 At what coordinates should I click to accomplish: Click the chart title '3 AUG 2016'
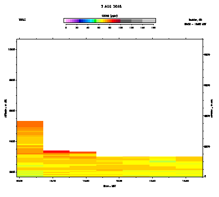pyautogui.click(x=111, y=7)
